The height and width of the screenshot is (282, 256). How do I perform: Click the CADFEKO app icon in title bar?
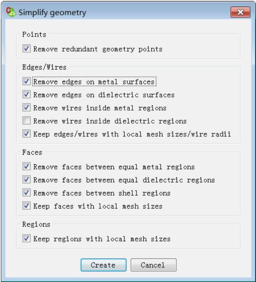coord(11,12)
